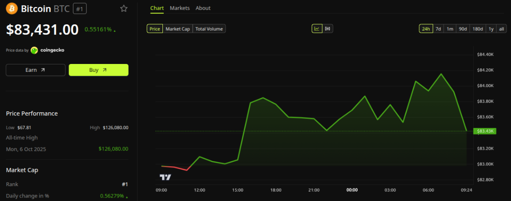The image size is (511, 201).
Task: Add Bitcoin to favorites with star icon
Action: pyautogui.click(x=124, y=8)
